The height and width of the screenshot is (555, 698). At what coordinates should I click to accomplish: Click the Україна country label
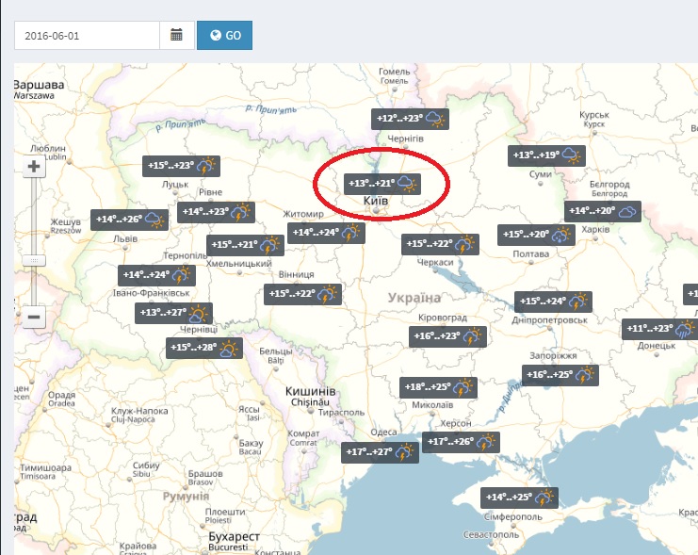click(x=414, y=298)
